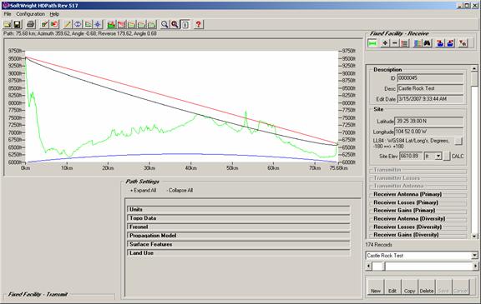Open the Configuration menu
This screenshot has width=481, height=304.
30,14
